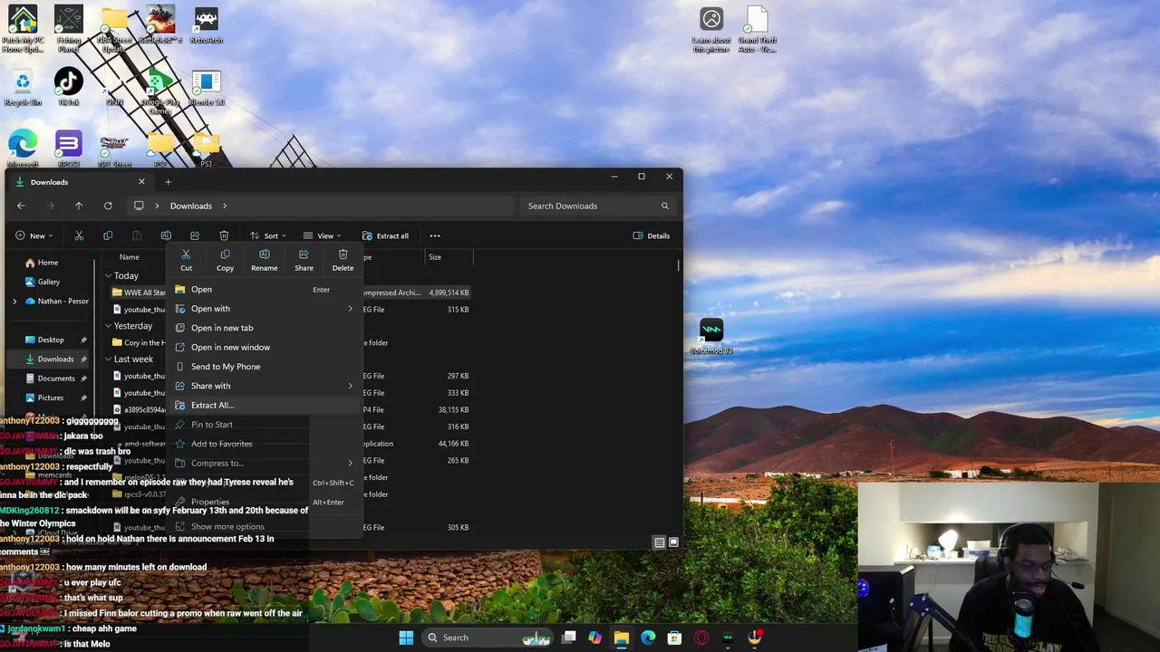
Task: Choose Open in new tab
Action: 265,328
